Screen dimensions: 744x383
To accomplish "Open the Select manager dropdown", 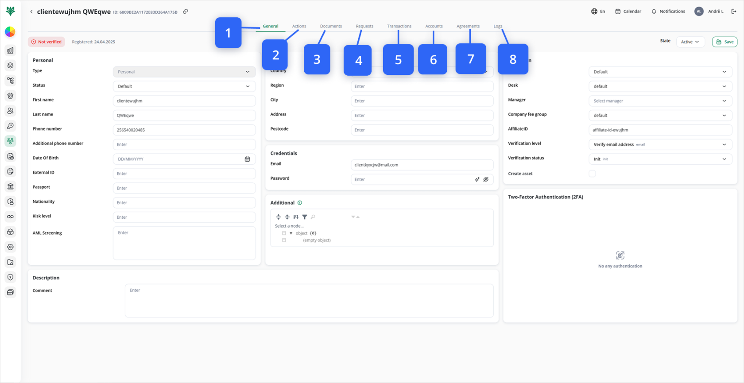I will pos(660,101).
